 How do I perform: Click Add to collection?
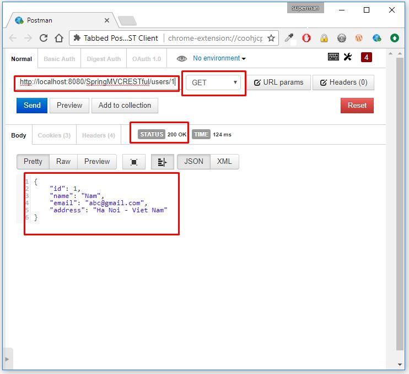pos(125,106)
